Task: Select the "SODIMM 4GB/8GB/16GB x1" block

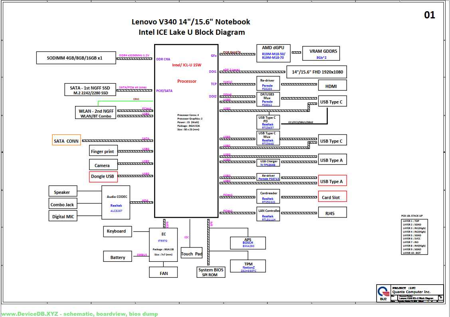Action: 76,58
